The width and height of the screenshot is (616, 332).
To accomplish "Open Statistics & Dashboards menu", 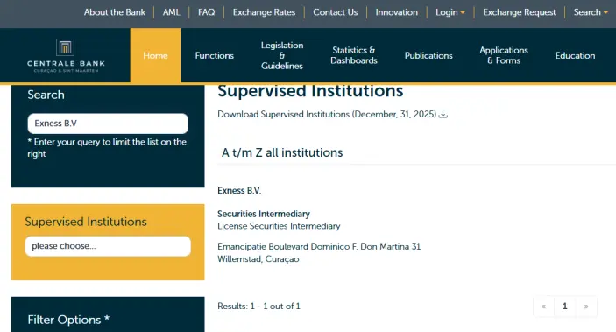I will click(x=354, y=55).
